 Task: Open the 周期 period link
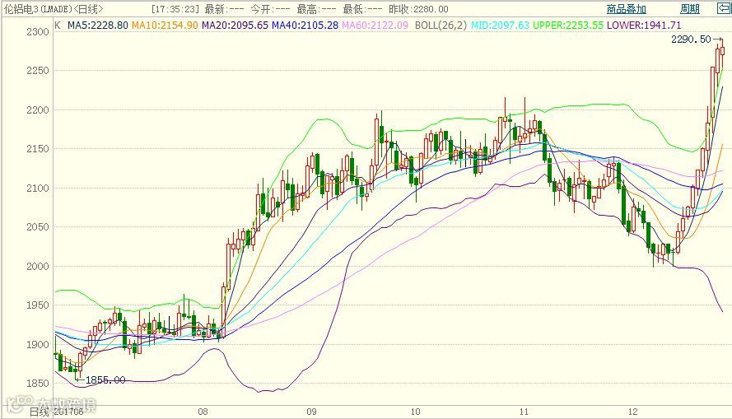pyautogui.click(x=689, y=9)
